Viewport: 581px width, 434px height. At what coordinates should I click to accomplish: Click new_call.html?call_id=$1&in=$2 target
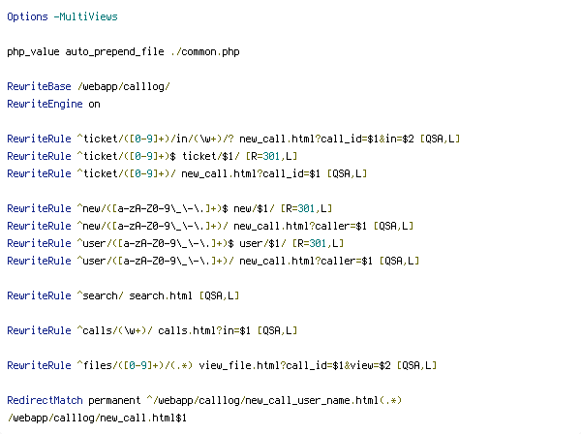point(326,139)
